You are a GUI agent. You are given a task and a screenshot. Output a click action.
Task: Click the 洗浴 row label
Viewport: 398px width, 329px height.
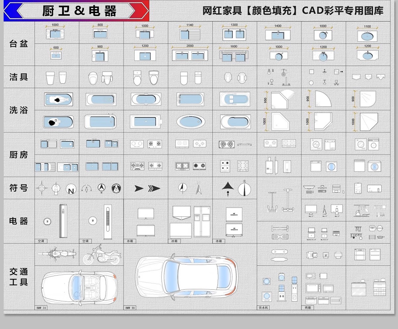[19, 110]
